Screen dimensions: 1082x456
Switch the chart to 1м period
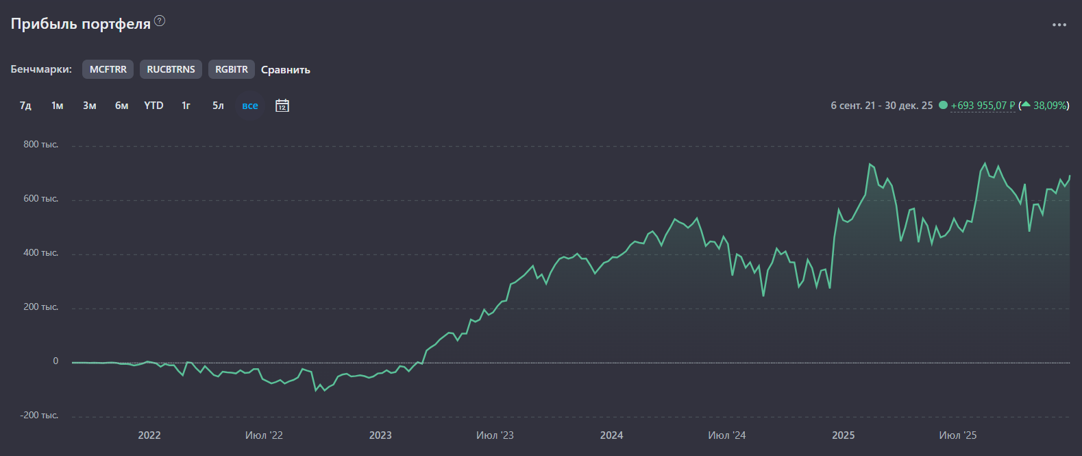tap(58, 106)
